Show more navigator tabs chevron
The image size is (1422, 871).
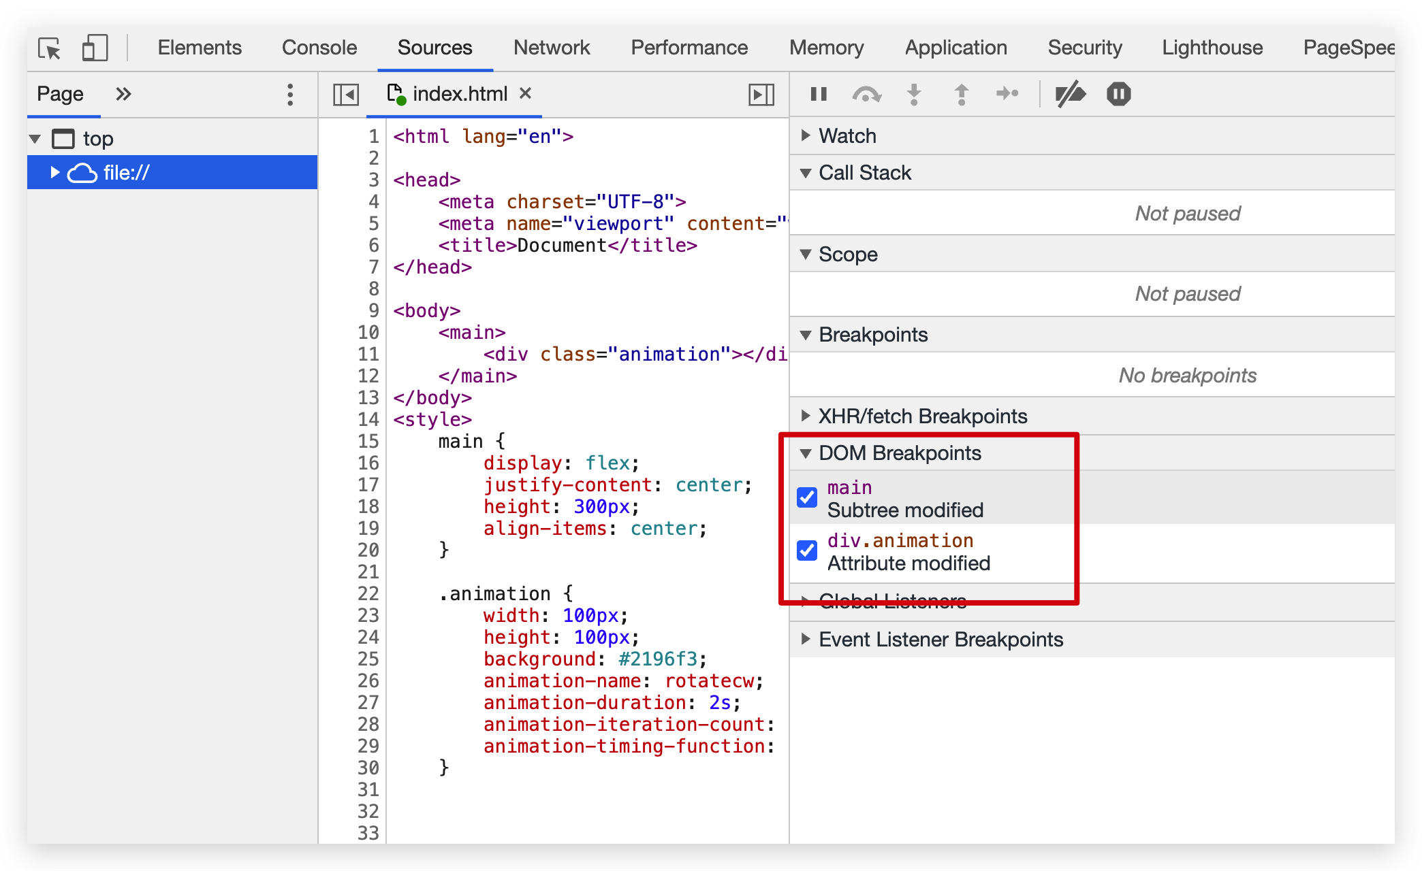point(123,94)
